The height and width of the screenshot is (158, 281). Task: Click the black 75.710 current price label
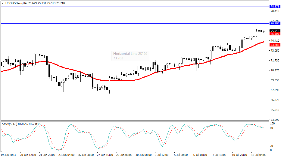(x=275, y=31)
